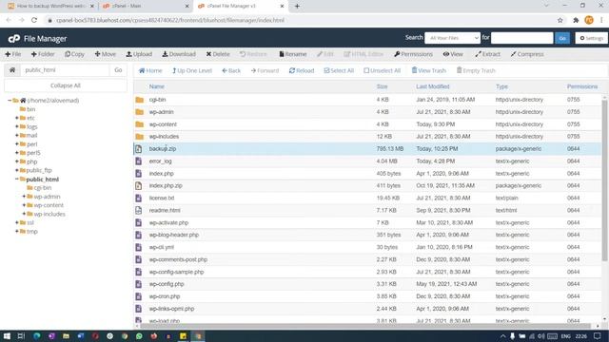Screen dimensions: 609x342
Task: Click the Upload toolbar button
Action: coord(139,54)
